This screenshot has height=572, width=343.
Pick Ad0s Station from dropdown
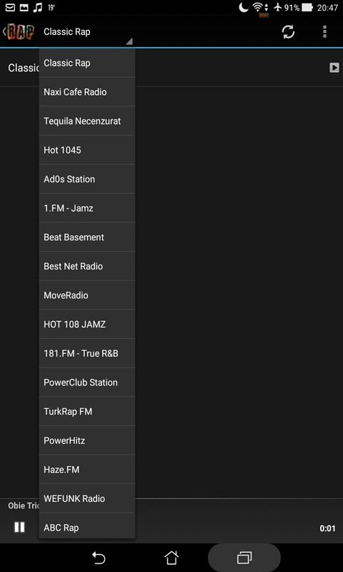pos(86,179)
